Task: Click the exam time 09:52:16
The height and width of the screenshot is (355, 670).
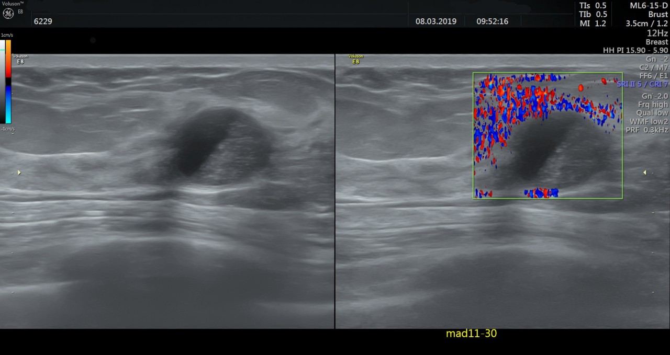Action: pyautogui.click(x=492, y=21)
